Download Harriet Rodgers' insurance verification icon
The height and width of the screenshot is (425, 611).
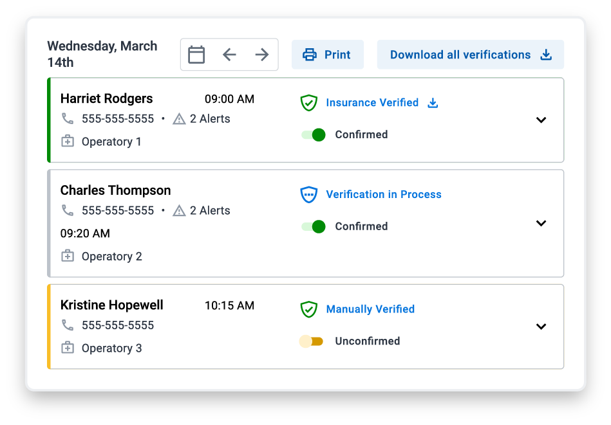[433, 103]
